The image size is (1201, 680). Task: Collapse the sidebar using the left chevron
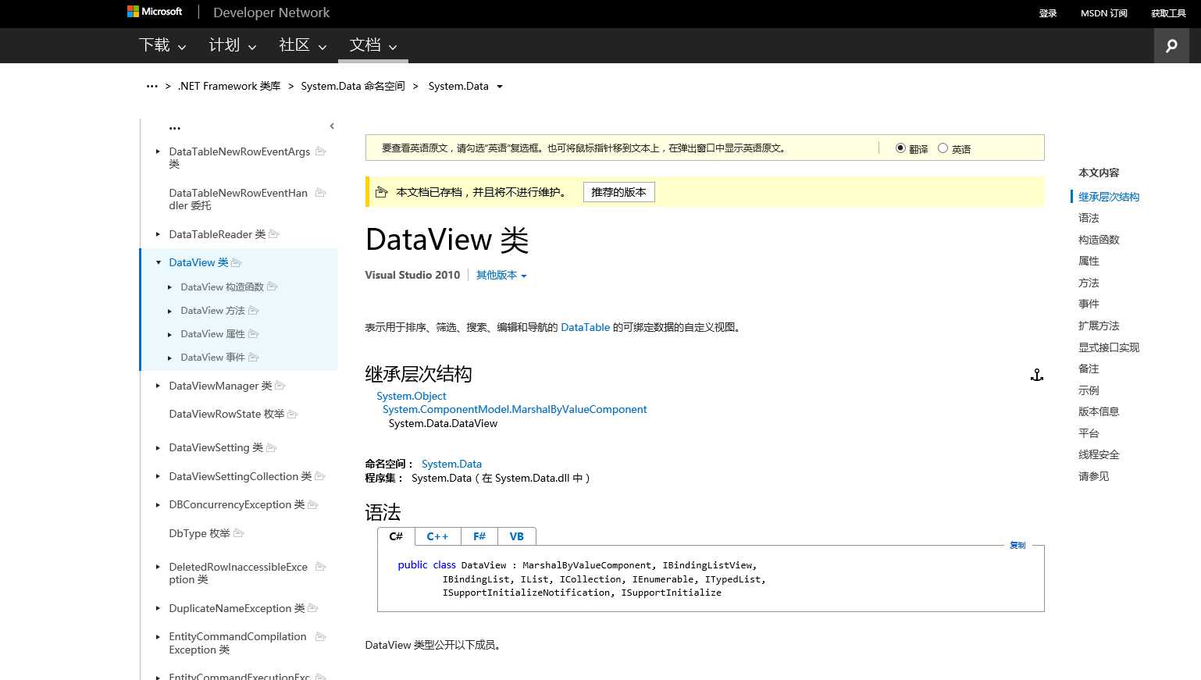tap(332, 126)
